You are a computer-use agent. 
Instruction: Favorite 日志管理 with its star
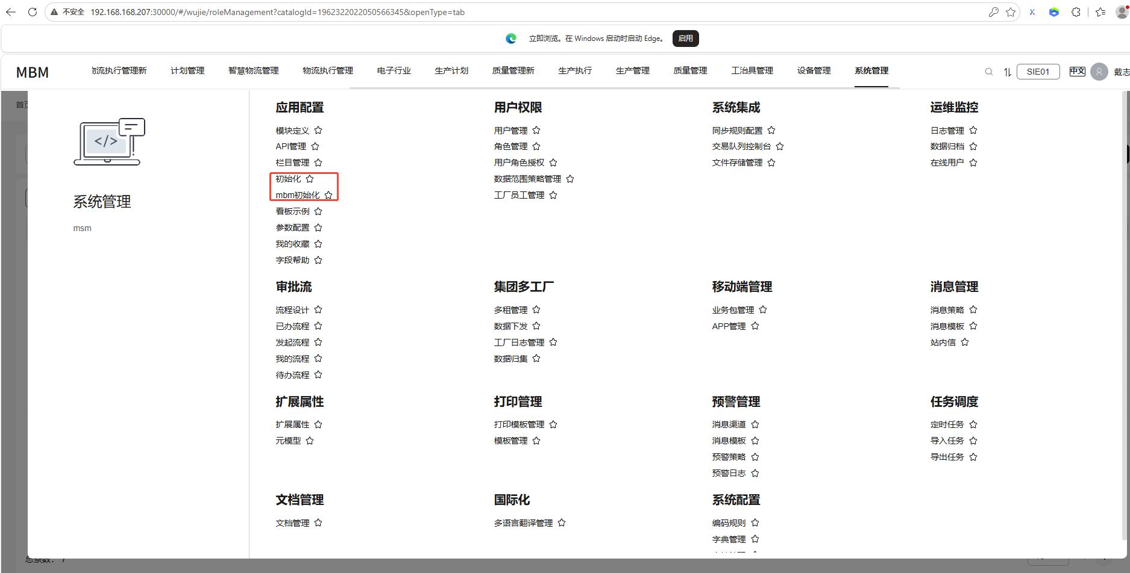tap(973, 130)
